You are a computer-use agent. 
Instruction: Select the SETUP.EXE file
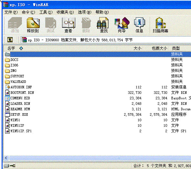[16, 114]
